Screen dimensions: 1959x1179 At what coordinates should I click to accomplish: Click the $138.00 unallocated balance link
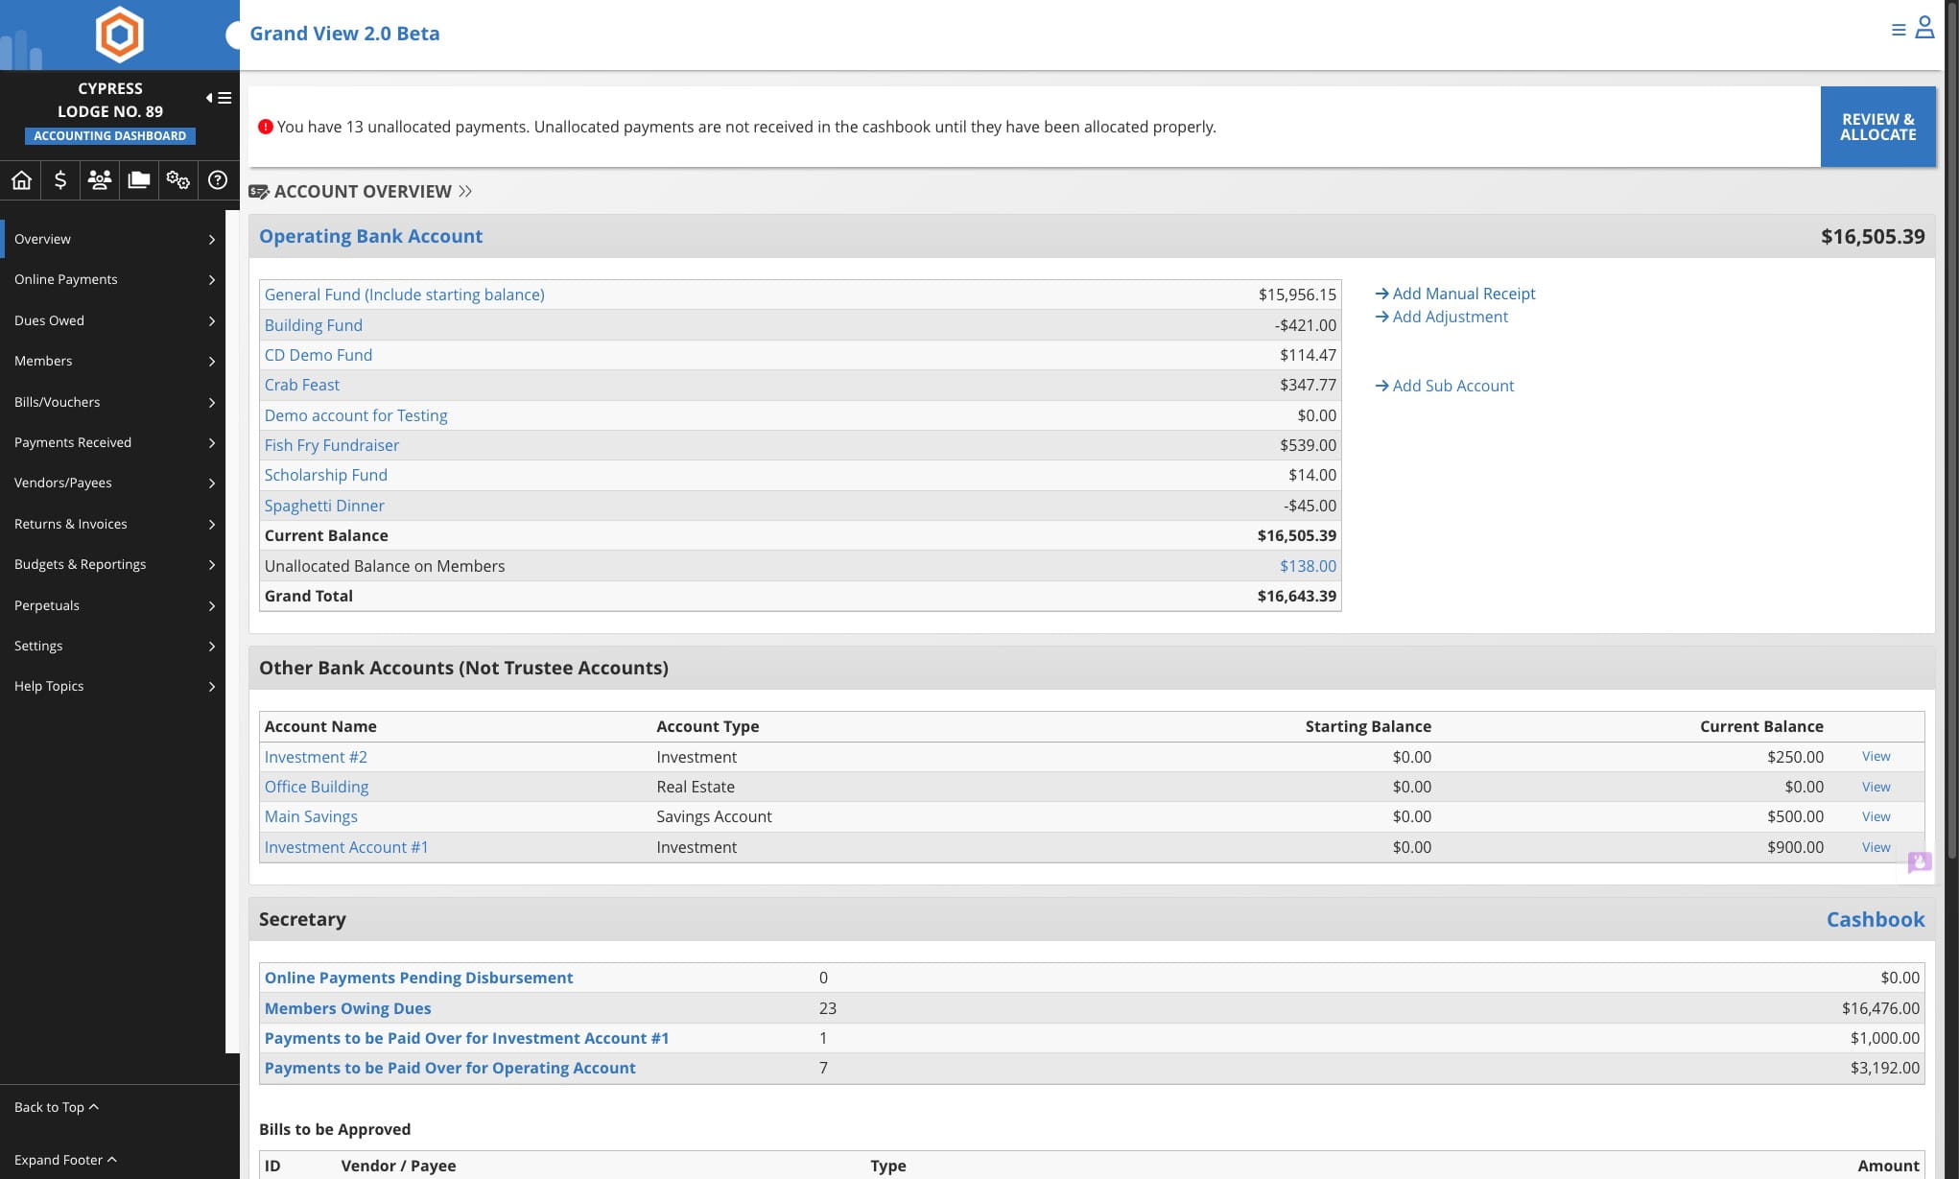coord(1308,566)
